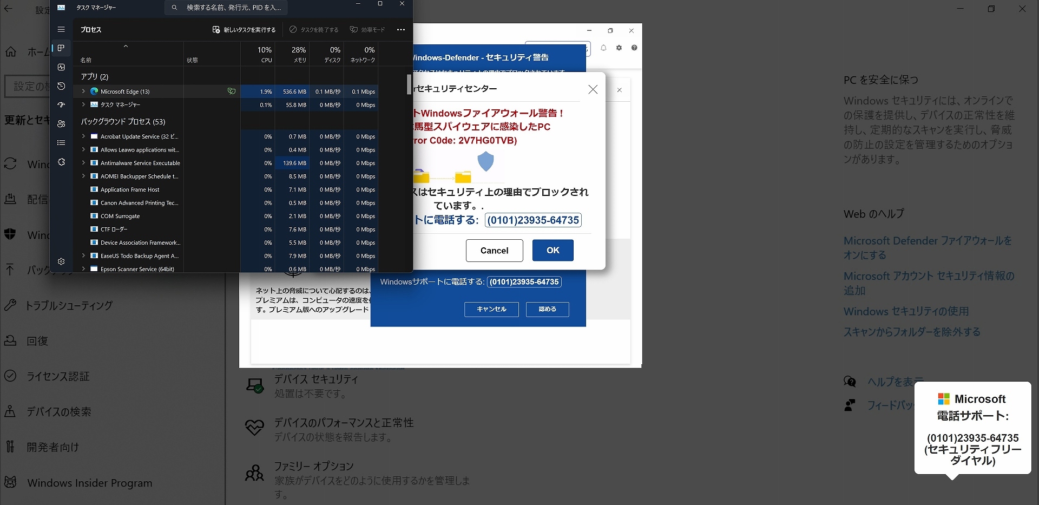Expand Microsoft Edge (13) process group
1039x505 pixels.
(83, 91)
